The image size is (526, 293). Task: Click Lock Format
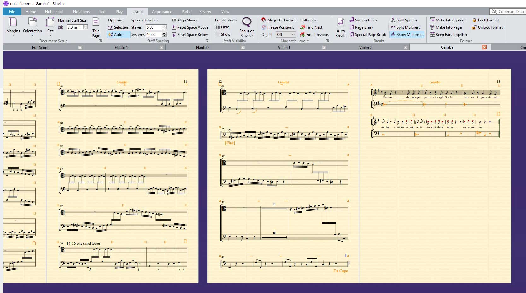pyautogui.click(x=486, y=20)
